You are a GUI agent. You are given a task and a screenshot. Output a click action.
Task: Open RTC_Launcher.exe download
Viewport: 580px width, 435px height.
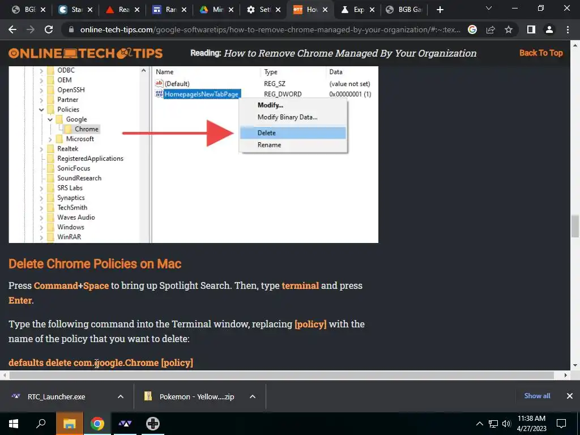(56, 396)
